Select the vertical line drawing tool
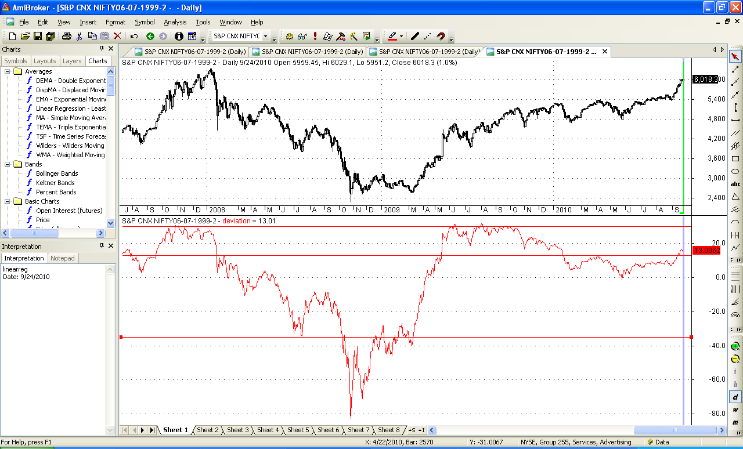Screen dimensions: 743x449 coord(735,107)
